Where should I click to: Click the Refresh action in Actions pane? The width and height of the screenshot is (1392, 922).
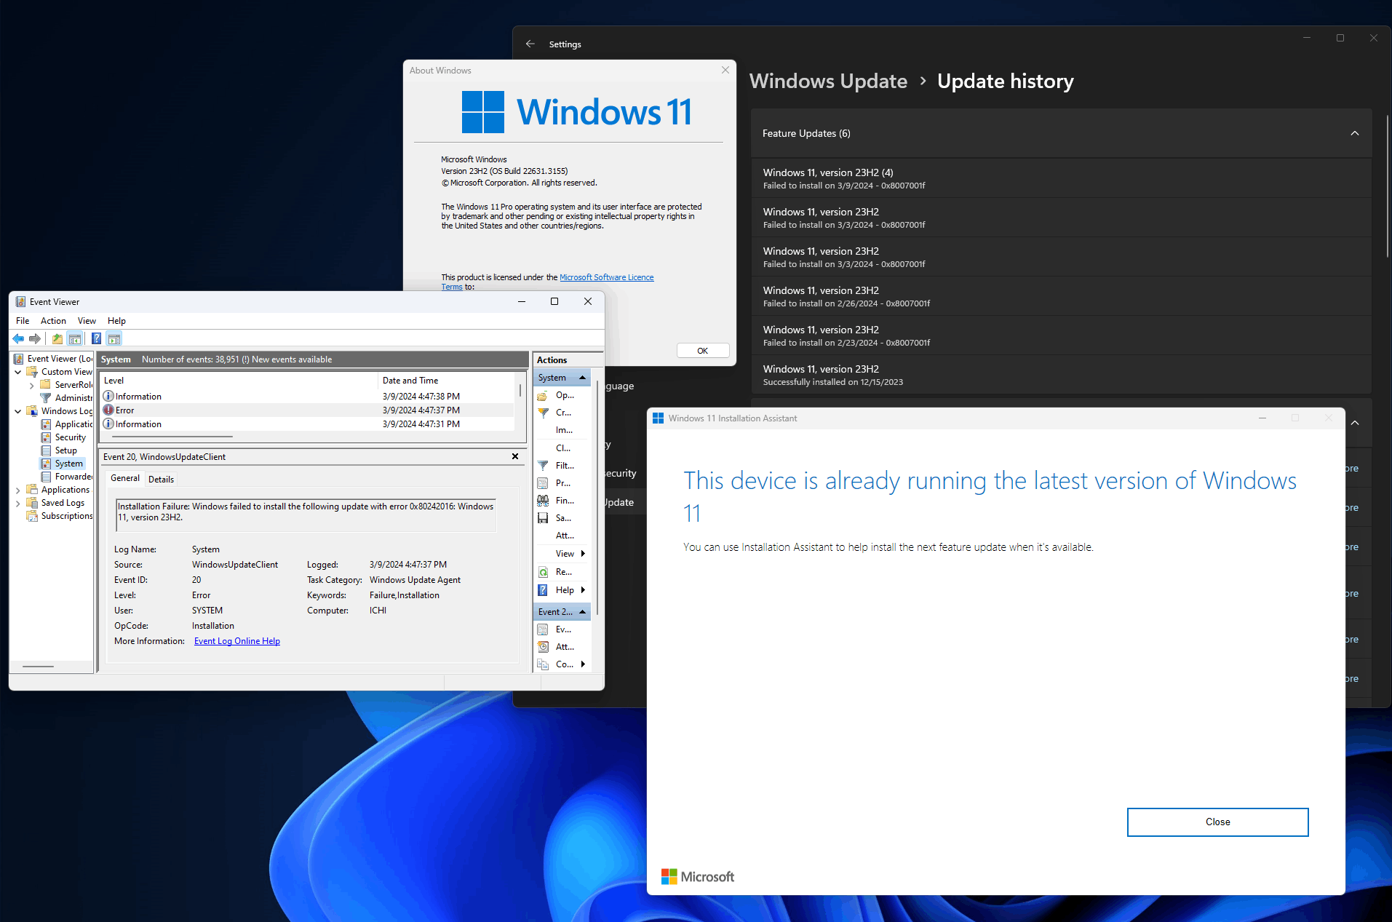point(563,572)
